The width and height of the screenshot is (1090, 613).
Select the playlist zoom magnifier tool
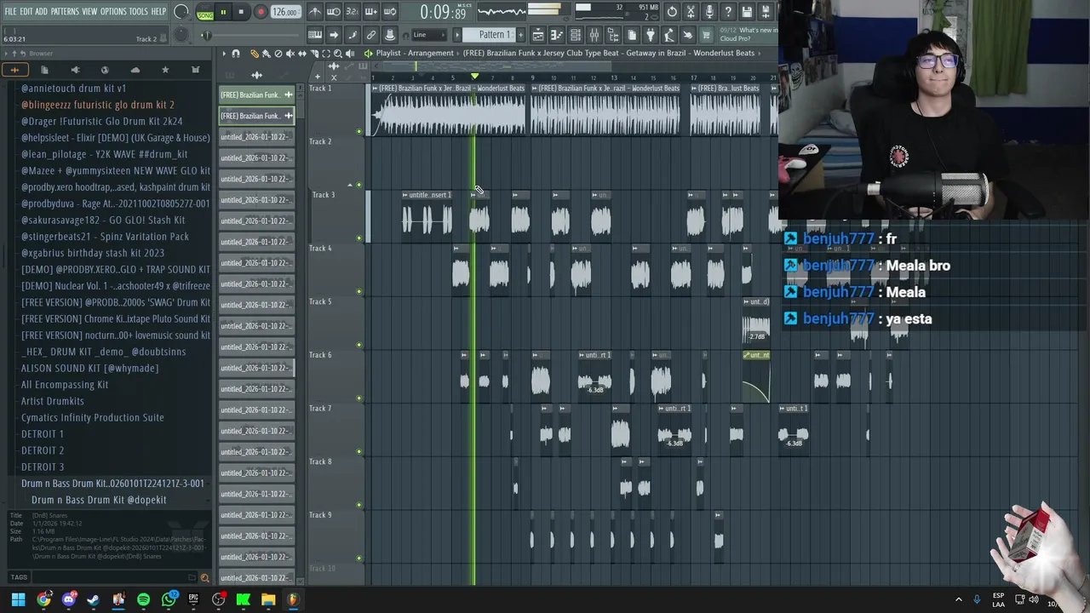pyautogui.click(x=338, y=54)
